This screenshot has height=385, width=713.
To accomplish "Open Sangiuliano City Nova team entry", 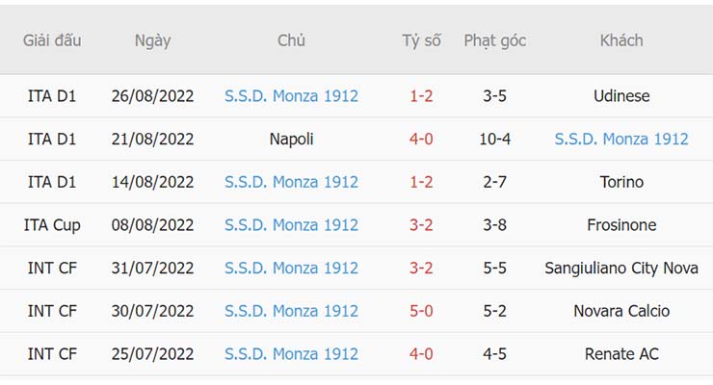I will point(621,269).
